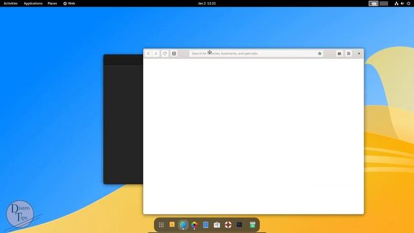The image size is (414, 233).
Task: Launch the yellow app in dock
Action: [x=172, y=225]
